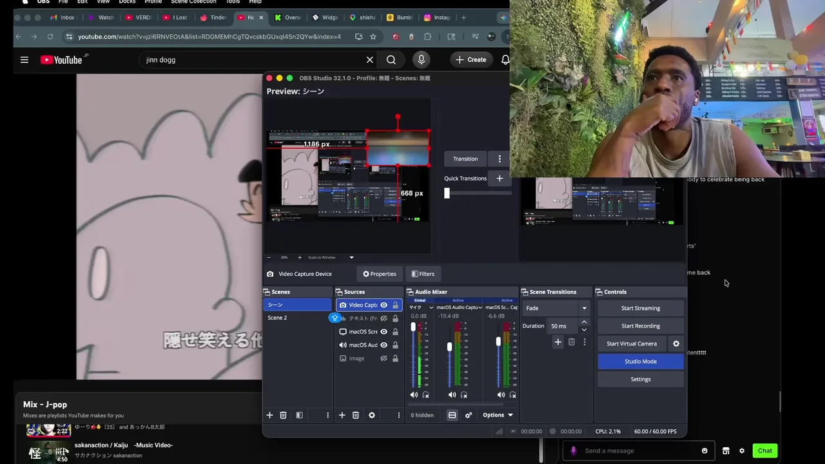
Task: Open chat settings gear beside Chat button
Action: [x=742, y=450]
